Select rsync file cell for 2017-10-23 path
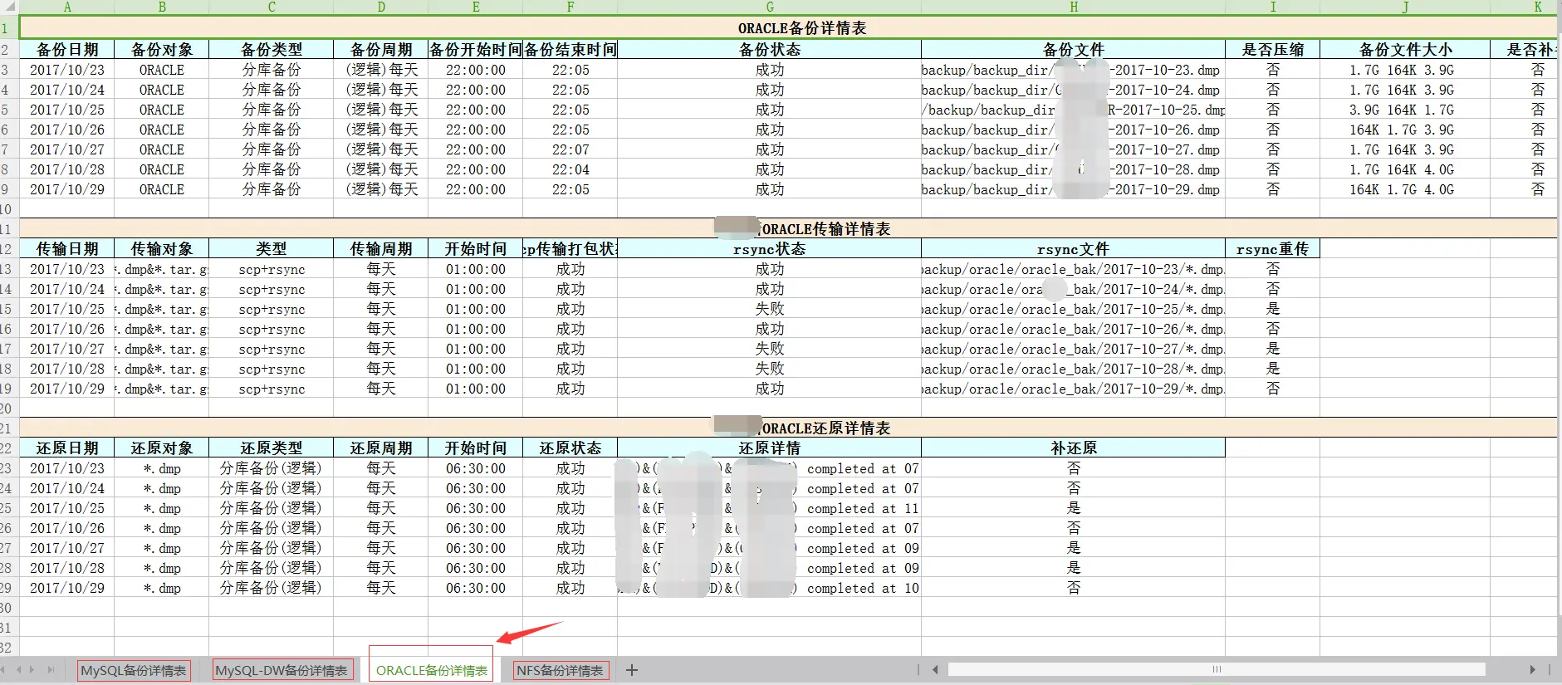The image size is (1562, 685). (1074, 269)
